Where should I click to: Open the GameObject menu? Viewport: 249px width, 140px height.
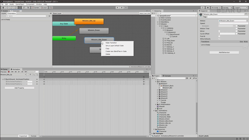[20, 4]
